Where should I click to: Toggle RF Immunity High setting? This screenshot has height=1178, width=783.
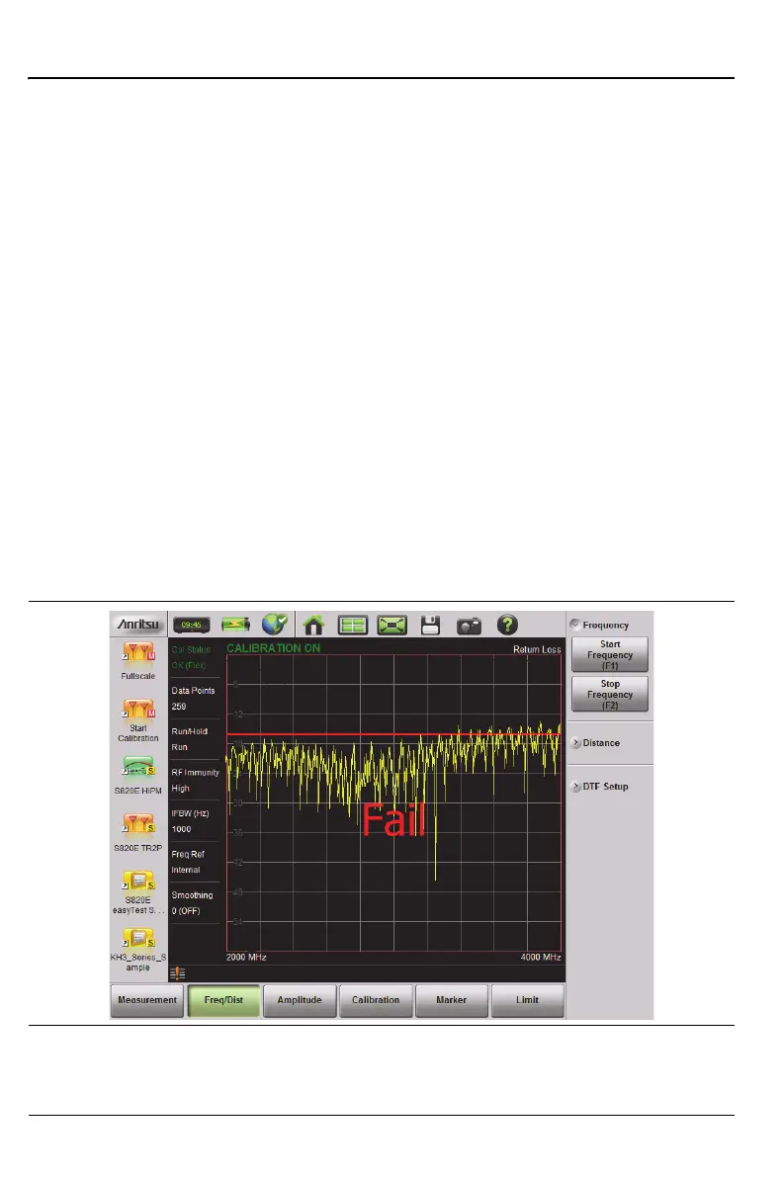(194, 781)
